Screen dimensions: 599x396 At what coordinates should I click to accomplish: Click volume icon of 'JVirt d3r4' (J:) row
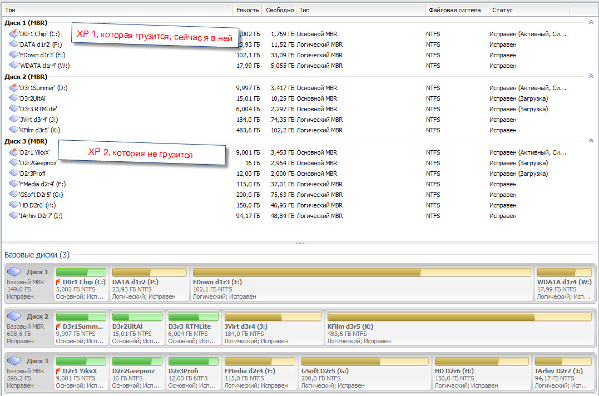coord(14,119)
